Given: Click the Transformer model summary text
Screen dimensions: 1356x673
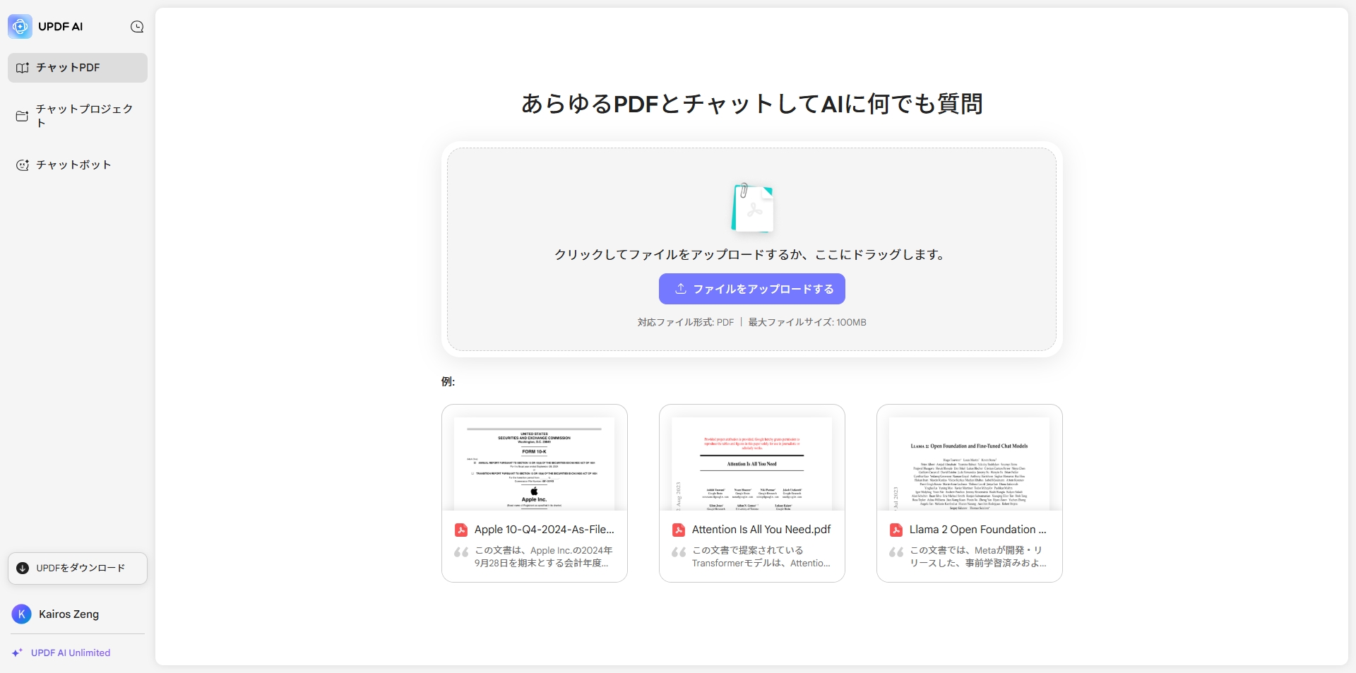Looking at the screenshot, I should tap(761, 556).
